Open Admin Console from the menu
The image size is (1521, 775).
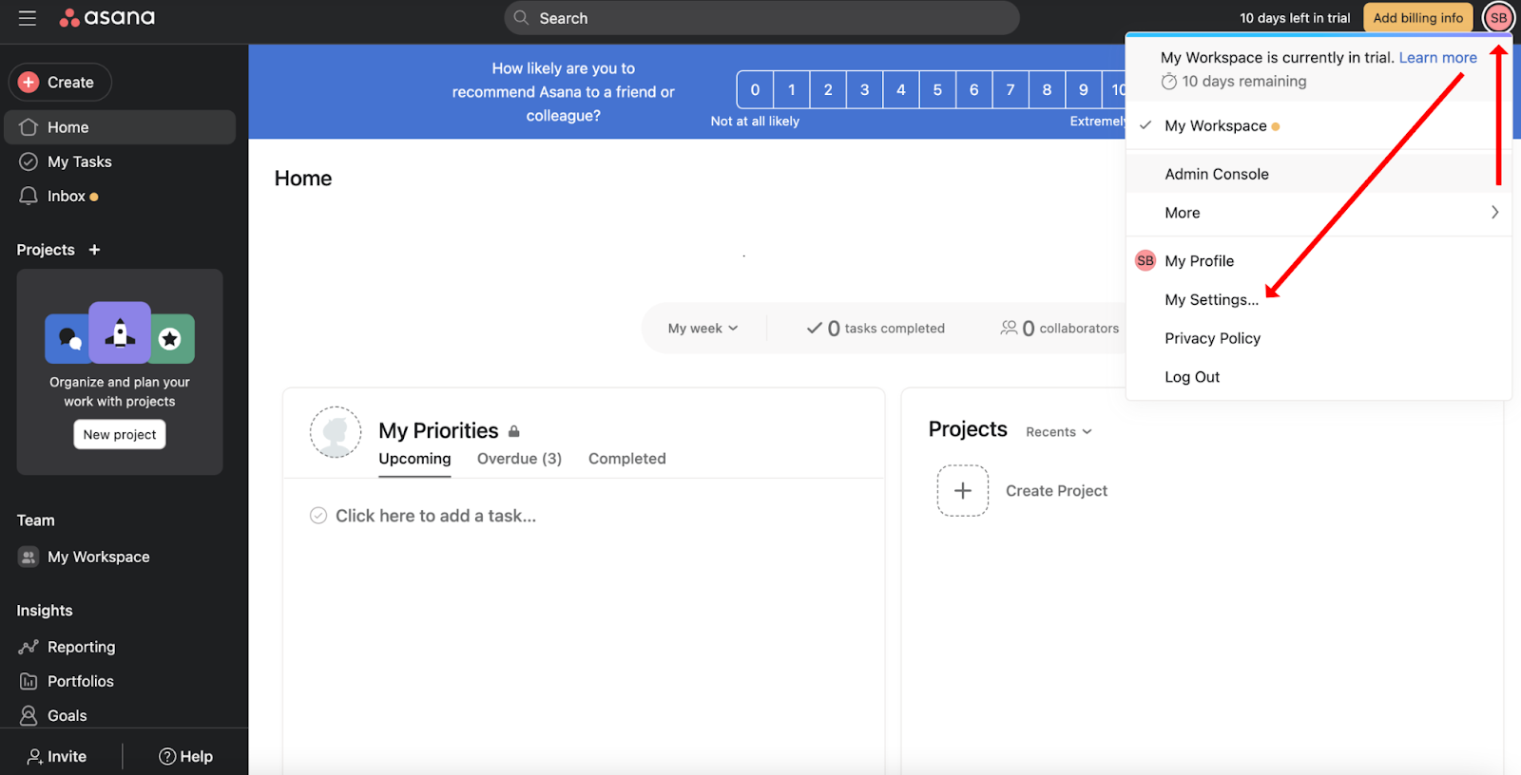coord(1318,174)
